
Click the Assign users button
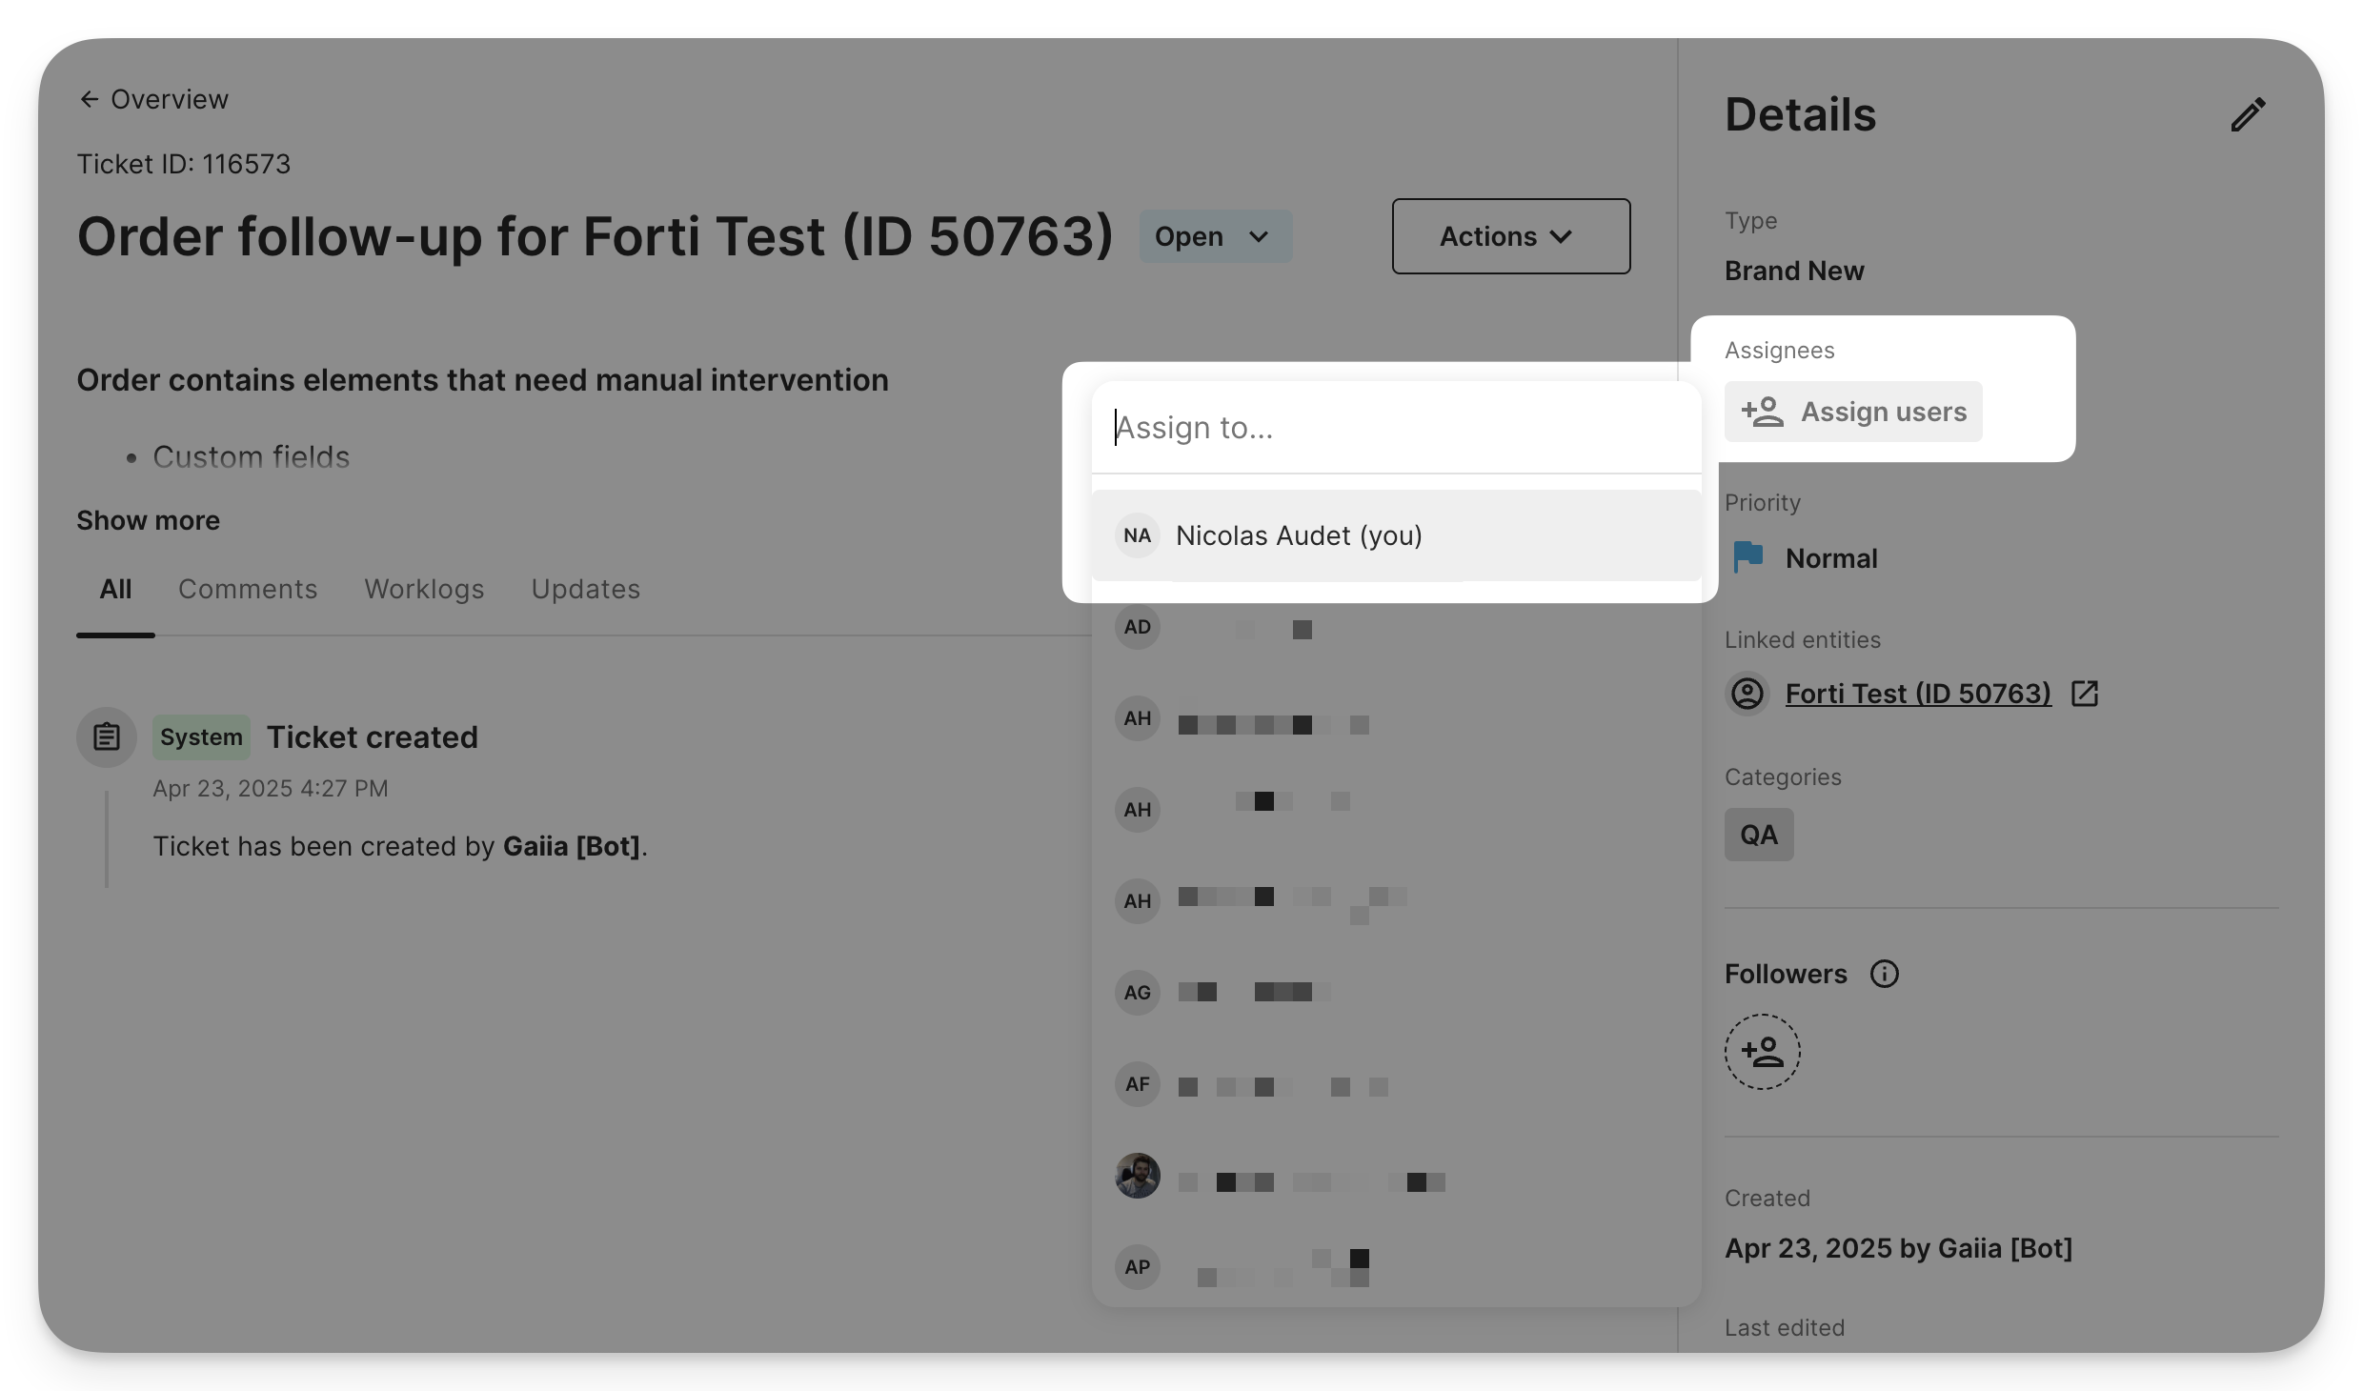coord(1853,412)
